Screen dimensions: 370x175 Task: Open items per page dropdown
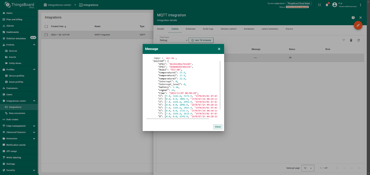pyautogui.click(x=308, y=168)
